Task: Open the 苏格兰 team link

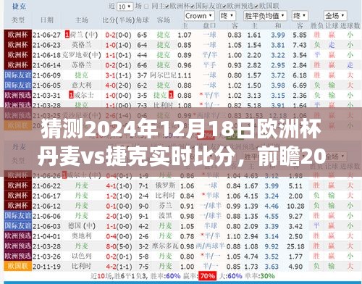Action: pyautogui.click(x=82, y=65)
